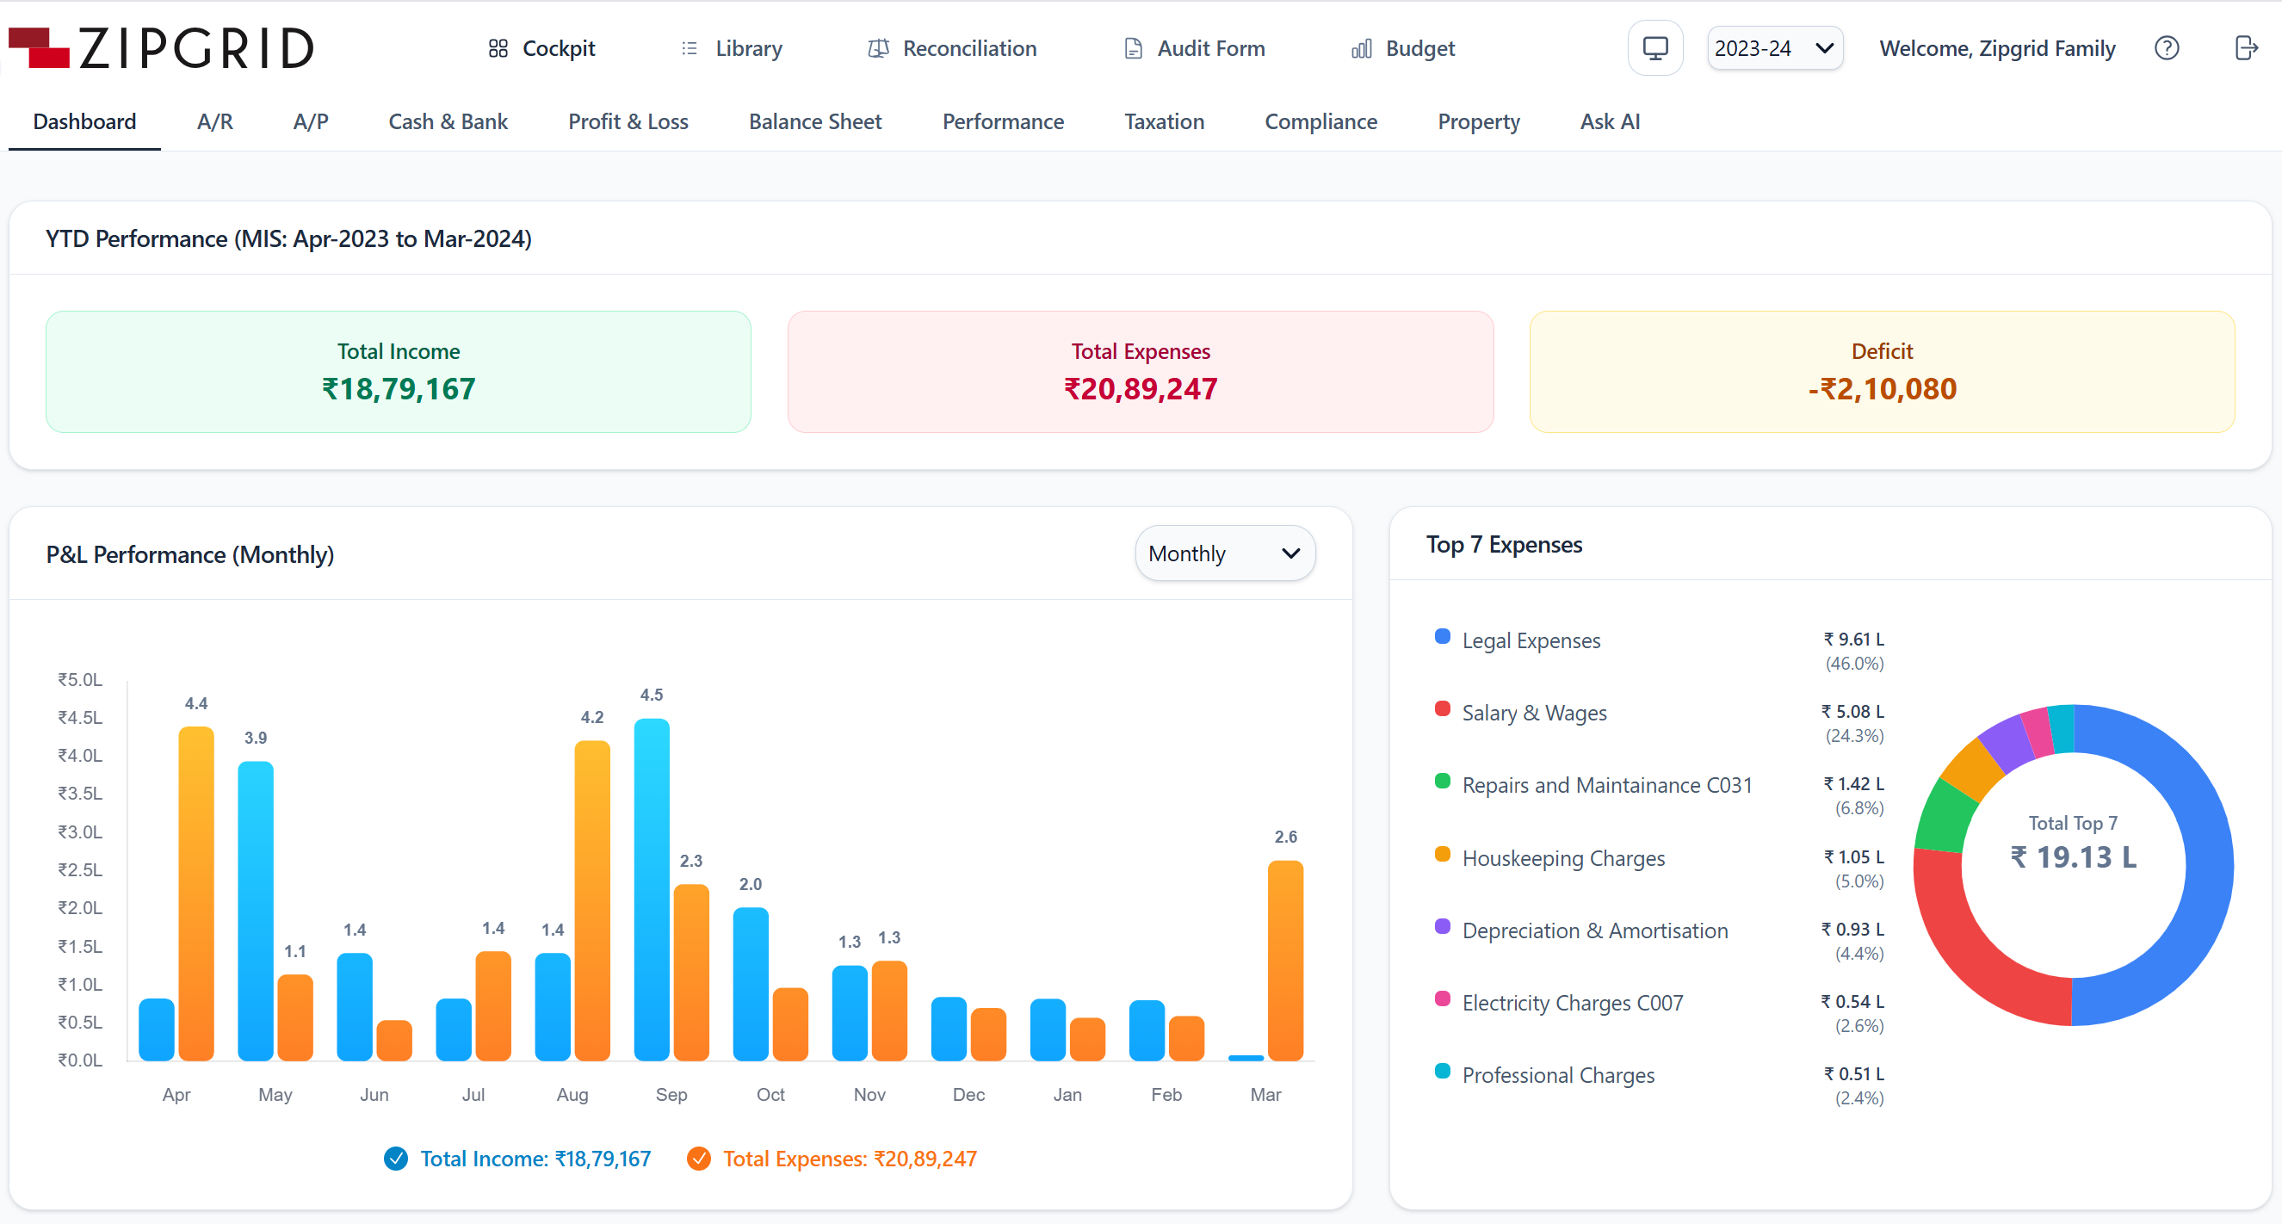The height and width of the screenshot is (1224, 2282).
Task: Click the May income bar labeled 3.9
Action: pyautogui.click(x=255, y=911)
